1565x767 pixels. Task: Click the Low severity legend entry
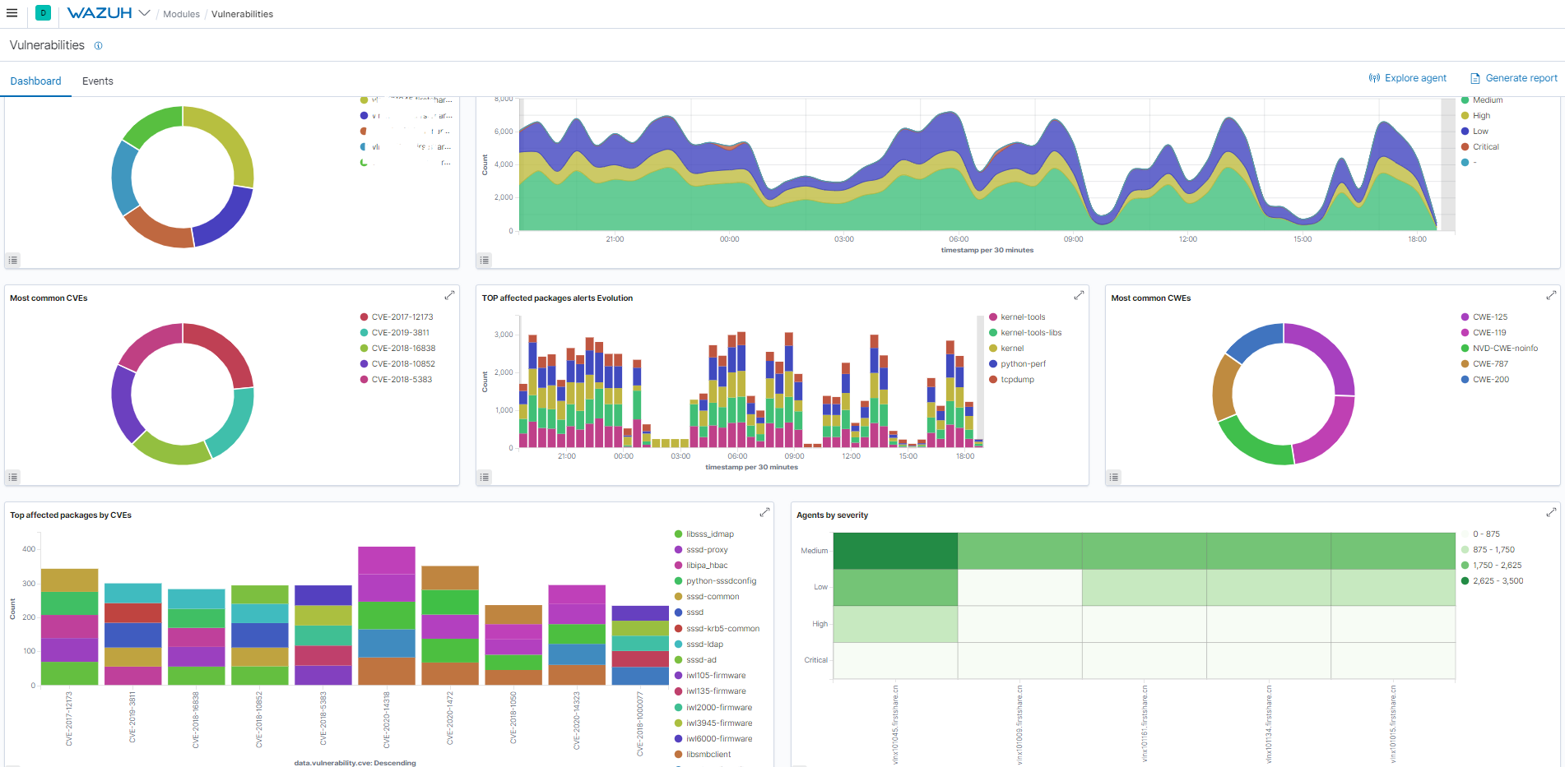(1474, 132)
